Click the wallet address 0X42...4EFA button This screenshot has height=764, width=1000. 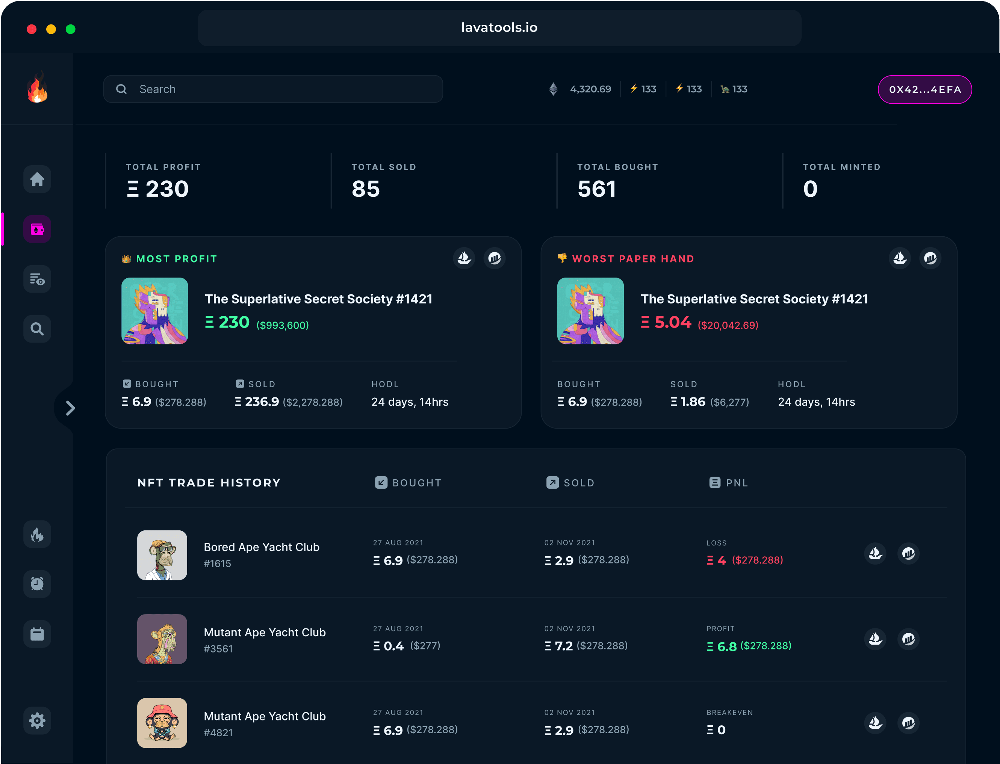[924, 90]
